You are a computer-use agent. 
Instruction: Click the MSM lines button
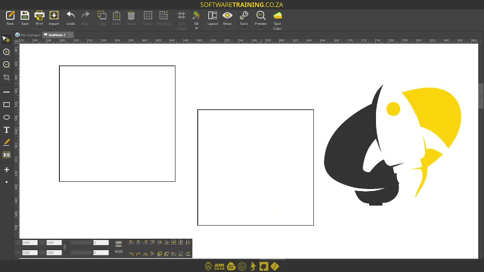pyautogui.click(x=119, y=246)
